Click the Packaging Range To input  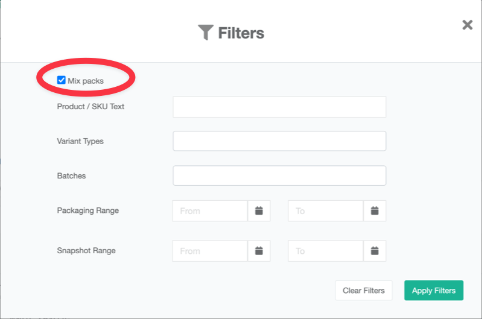[x=326, y=211]
